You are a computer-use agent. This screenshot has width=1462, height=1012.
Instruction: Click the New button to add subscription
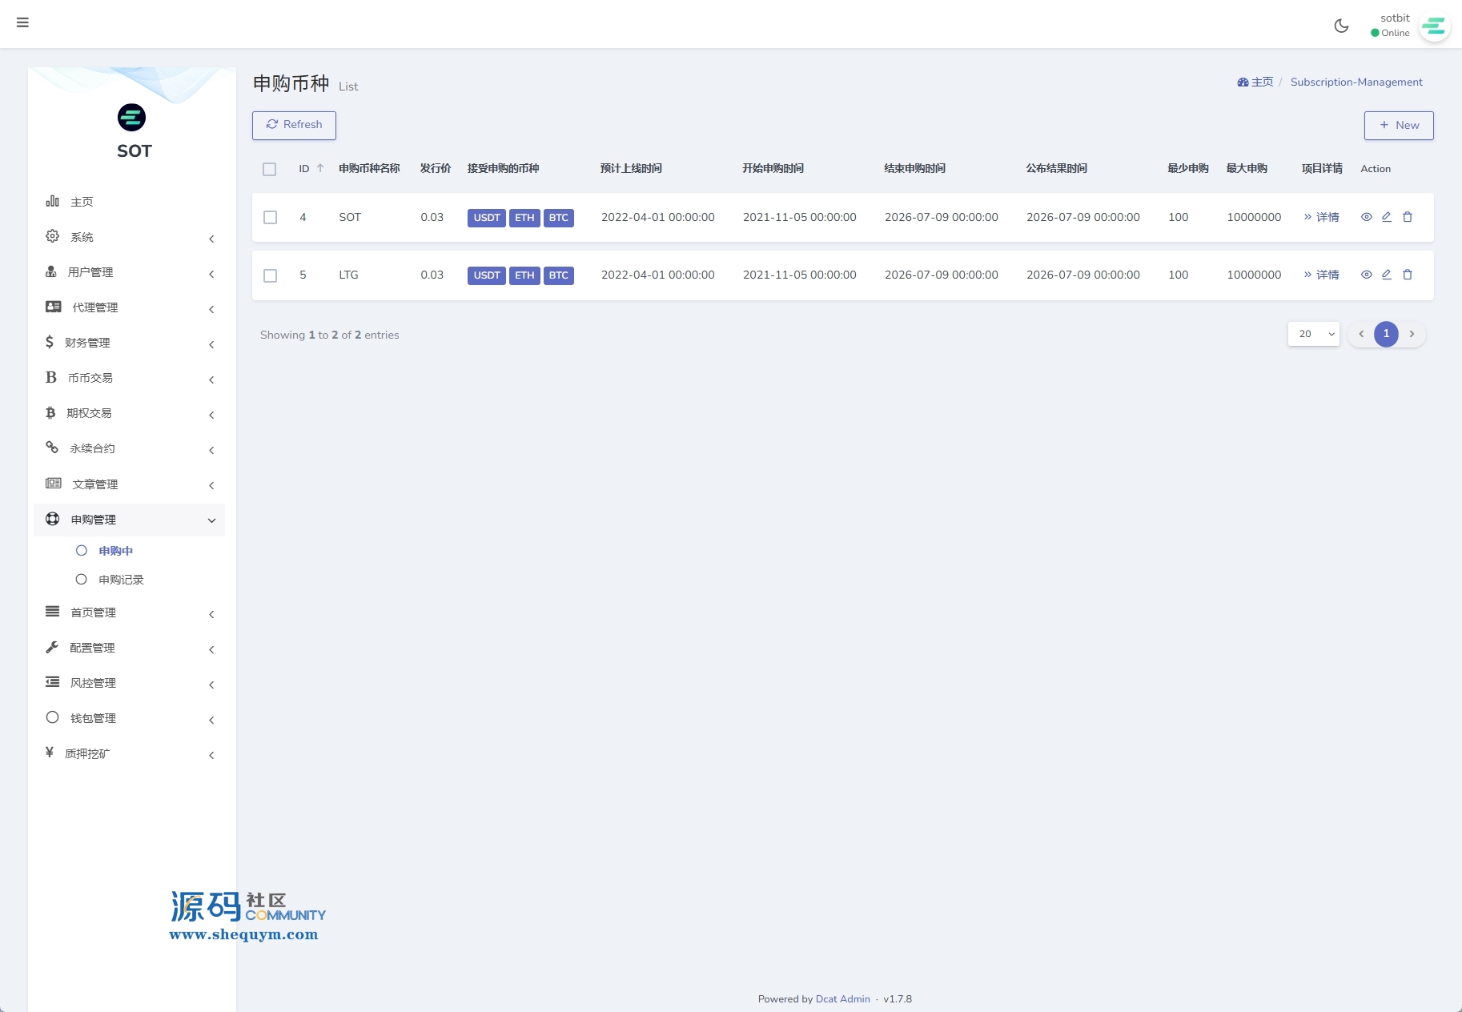[1398, 126]
